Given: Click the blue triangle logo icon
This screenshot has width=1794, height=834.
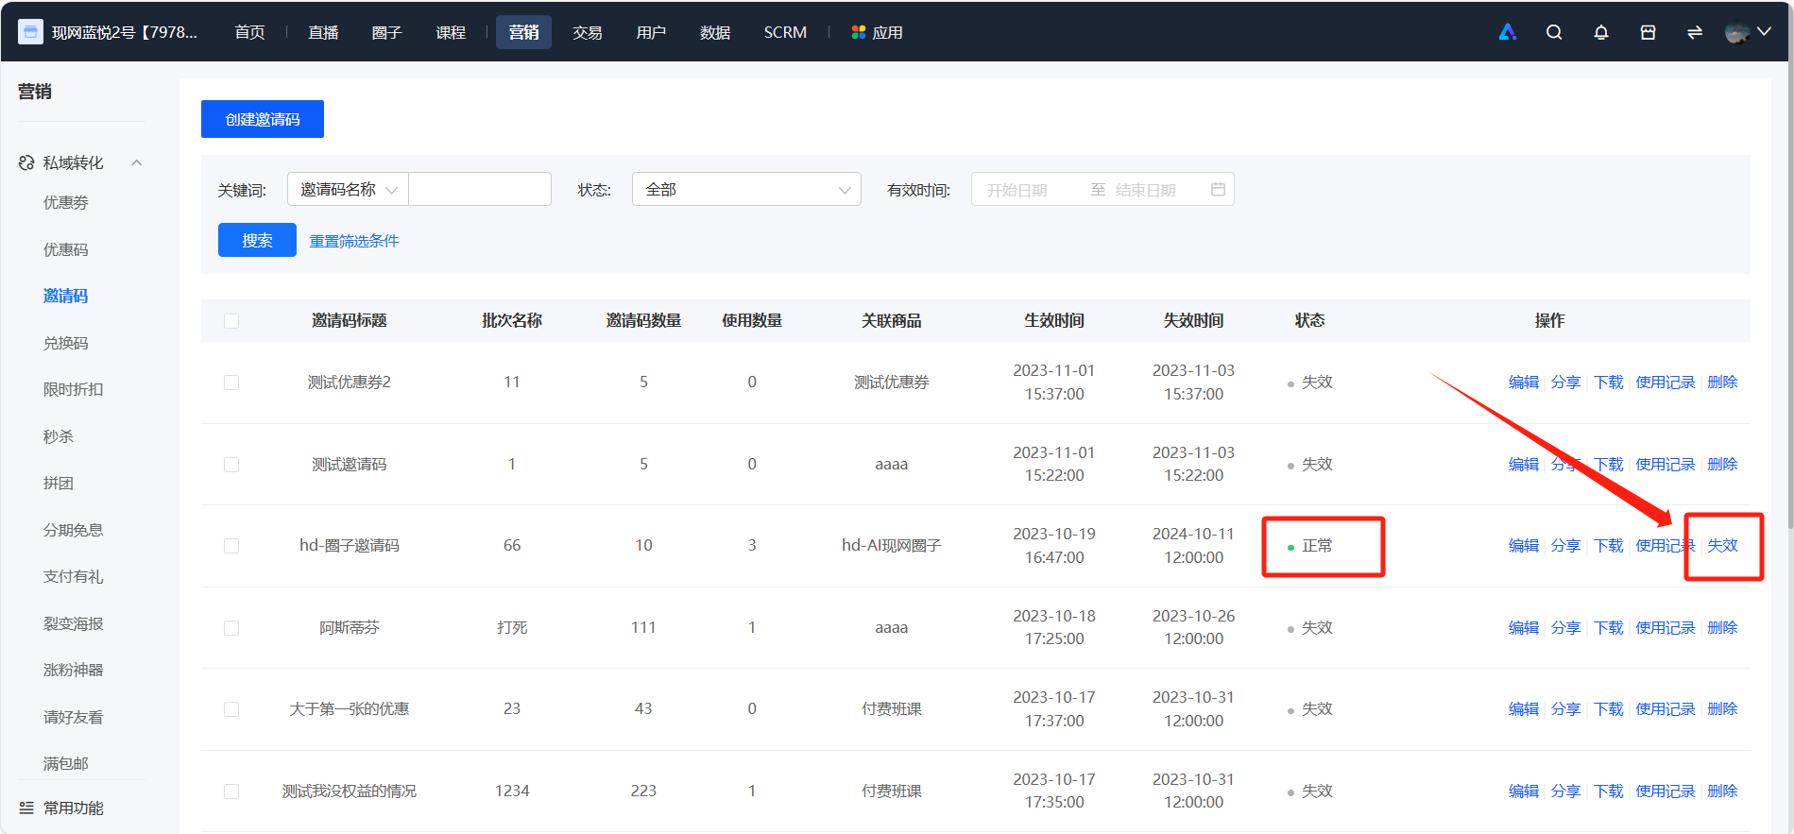Looking at the screenshot, I should pos(1508,32).
